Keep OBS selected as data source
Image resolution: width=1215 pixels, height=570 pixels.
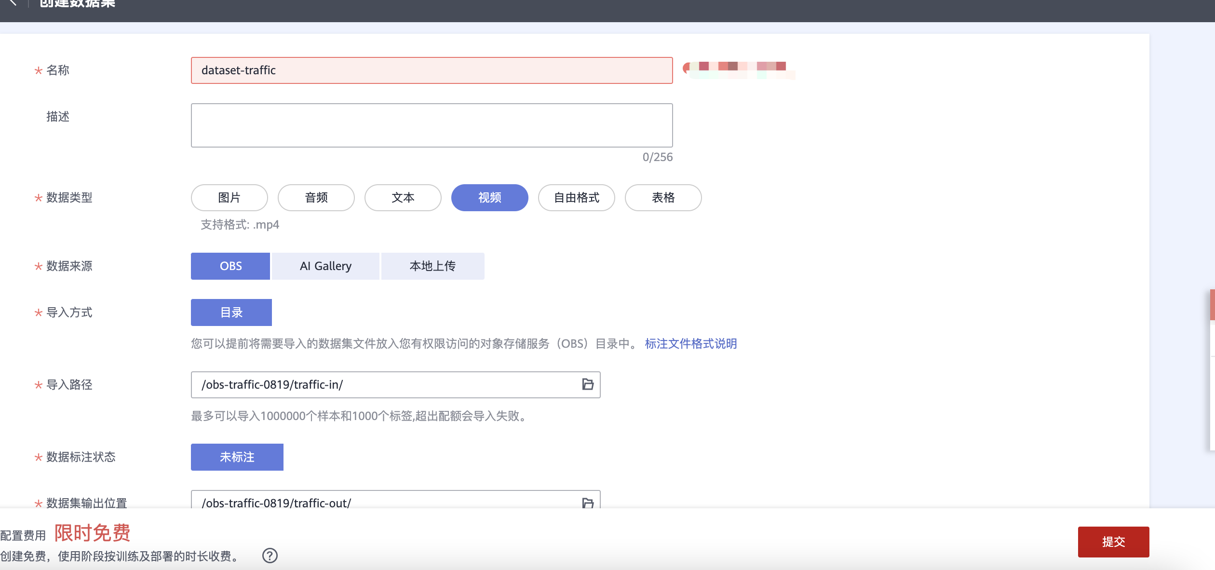tap(230, 266)
